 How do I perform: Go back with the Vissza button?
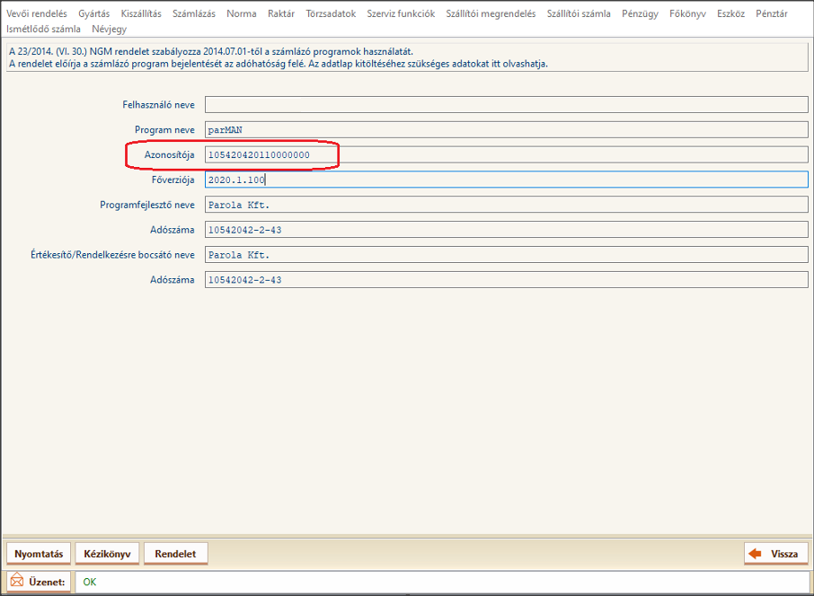pos(776,554)
